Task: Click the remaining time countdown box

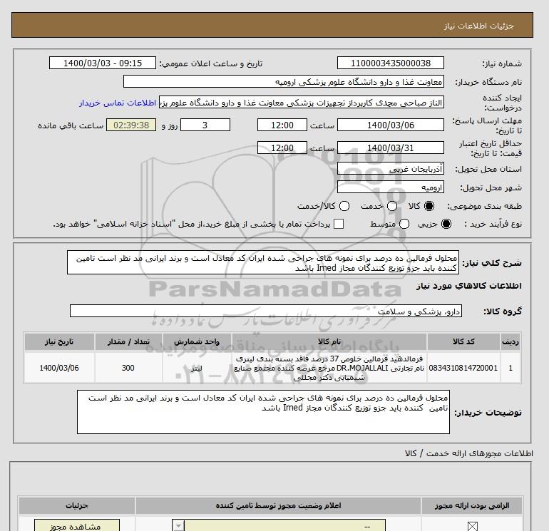Action: (x=131, y=125)
